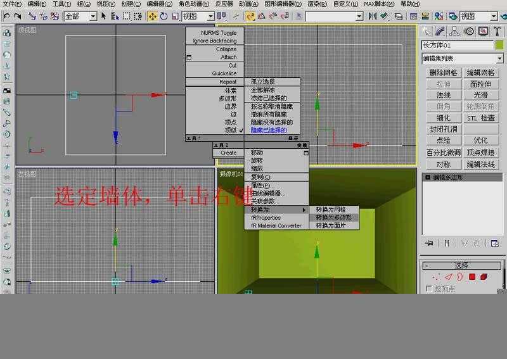
Task: Click the Mirror tool icon
Action: point(373,16)
